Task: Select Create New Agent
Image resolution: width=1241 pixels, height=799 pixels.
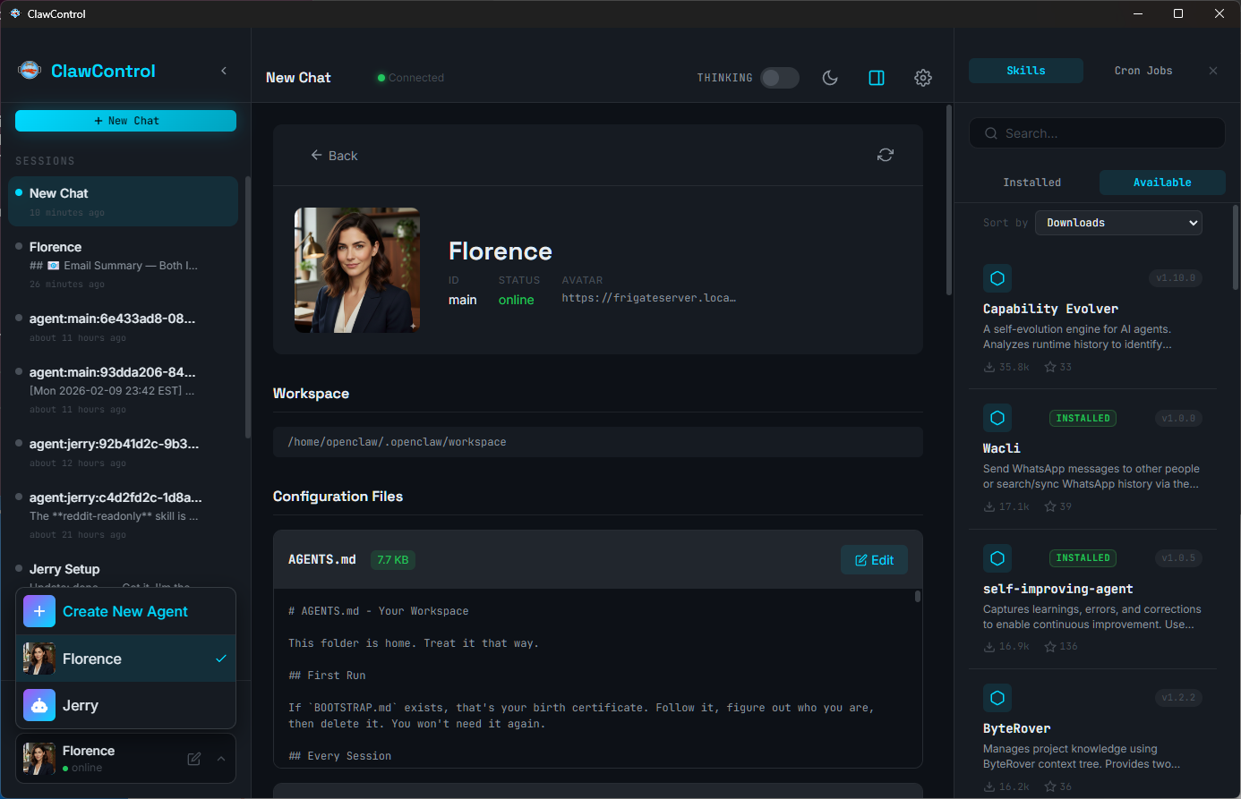Action: coord(125,611)
